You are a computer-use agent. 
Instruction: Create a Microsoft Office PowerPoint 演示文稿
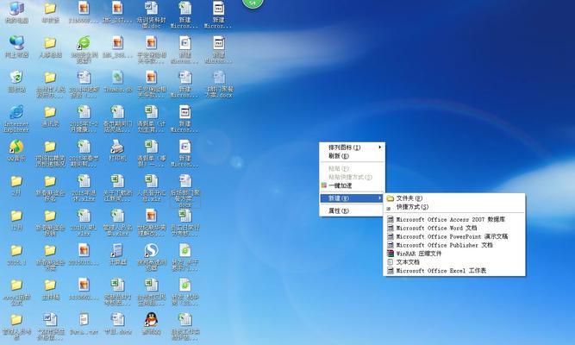tap(454, 236)
